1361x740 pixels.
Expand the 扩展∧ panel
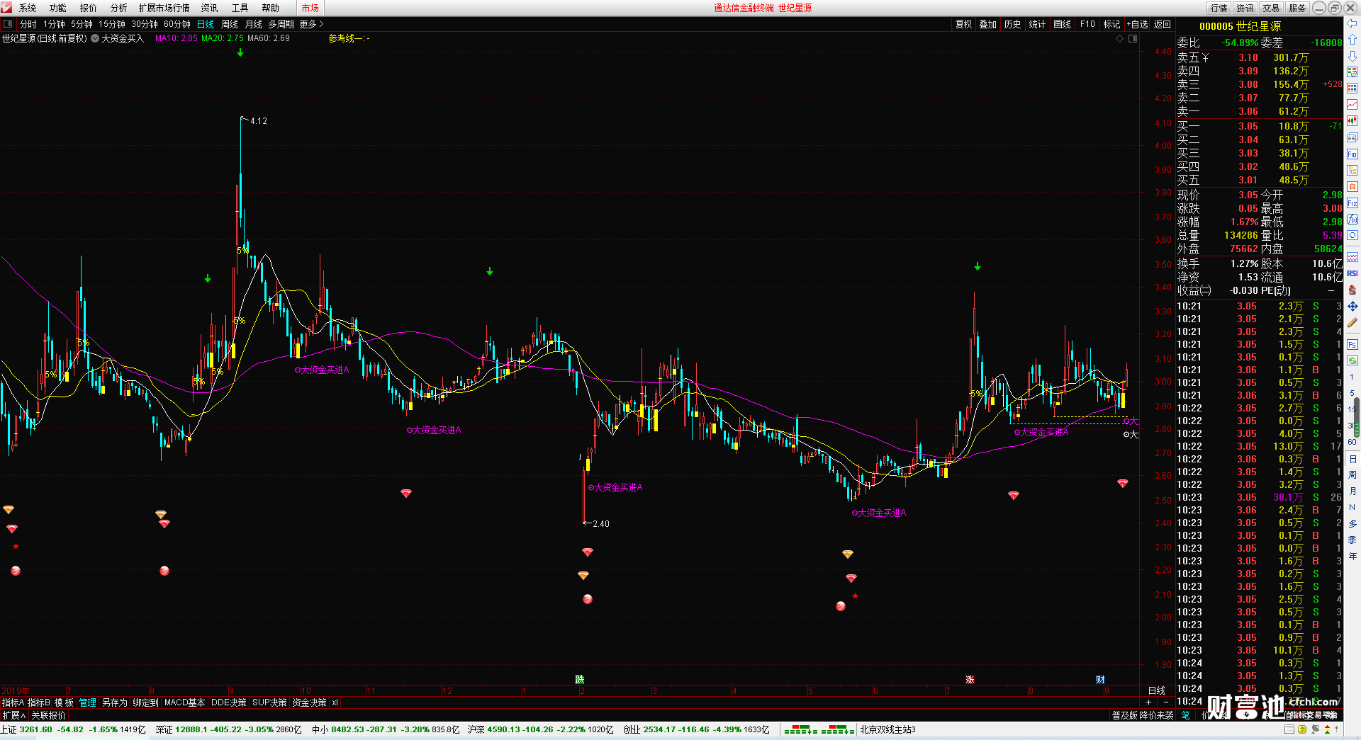click(14, 715)
